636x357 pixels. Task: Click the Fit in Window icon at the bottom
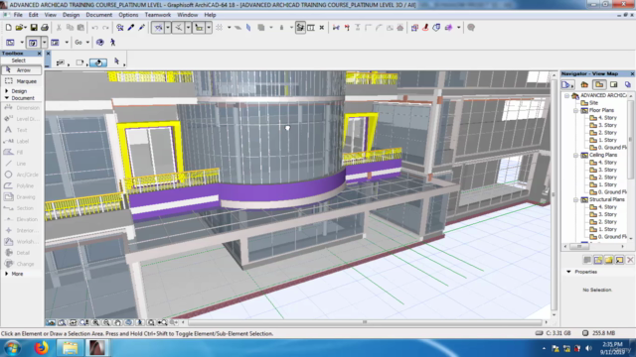coord(151,322)
